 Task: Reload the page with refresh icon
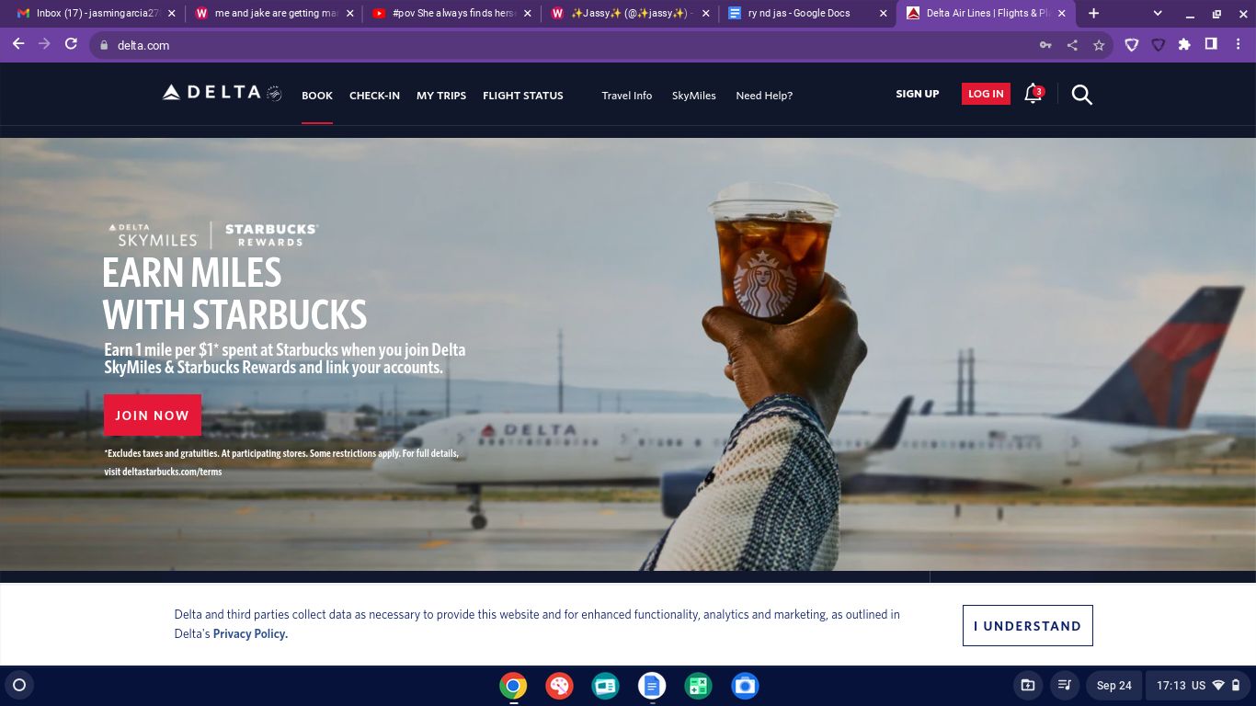[71, 44]
